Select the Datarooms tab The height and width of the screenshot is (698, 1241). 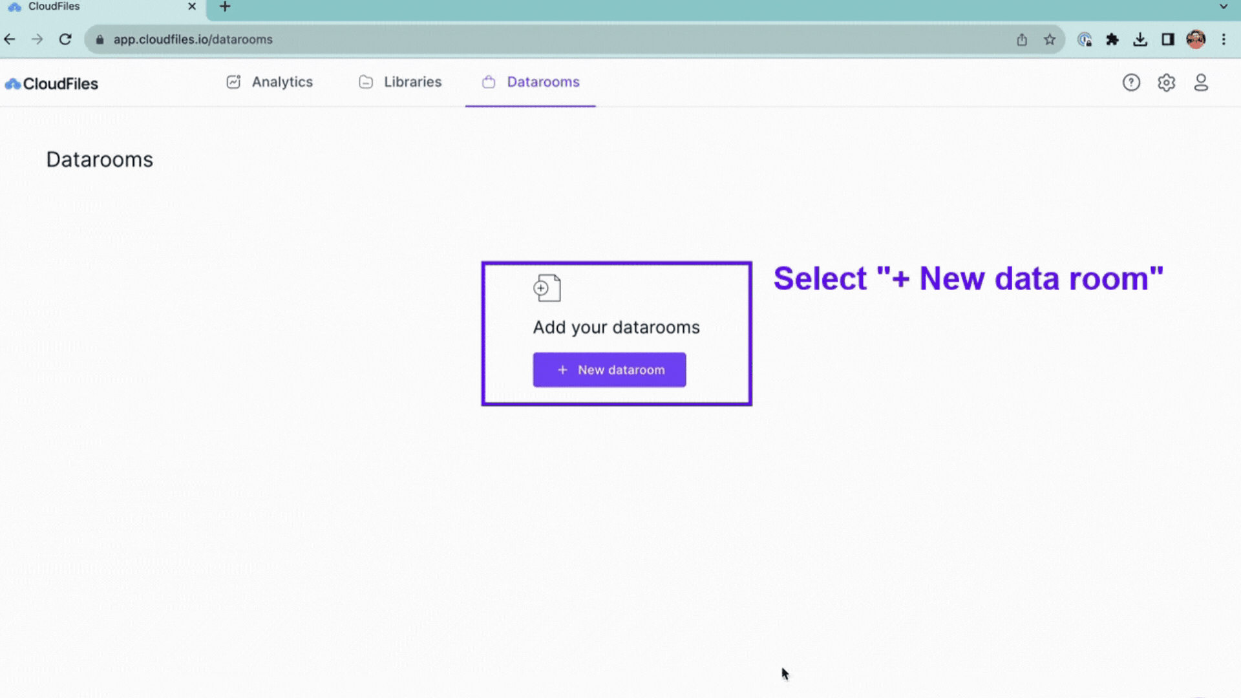[542, 82]
